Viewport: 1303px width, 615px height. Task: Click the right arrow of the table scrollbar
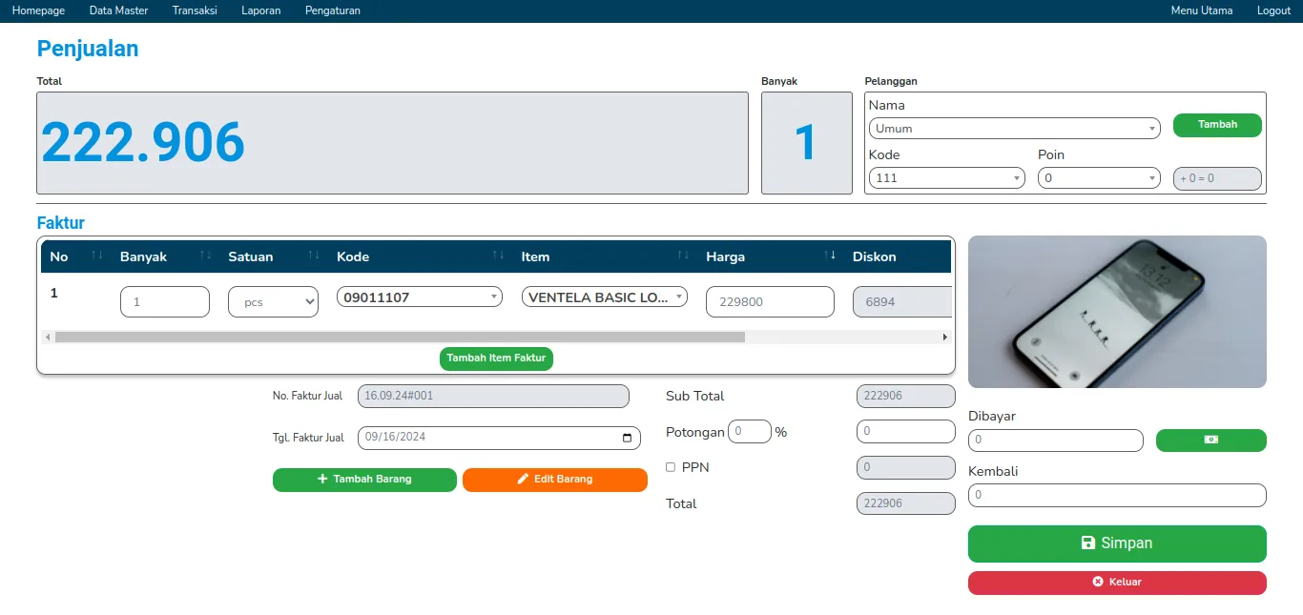[944, 337]
